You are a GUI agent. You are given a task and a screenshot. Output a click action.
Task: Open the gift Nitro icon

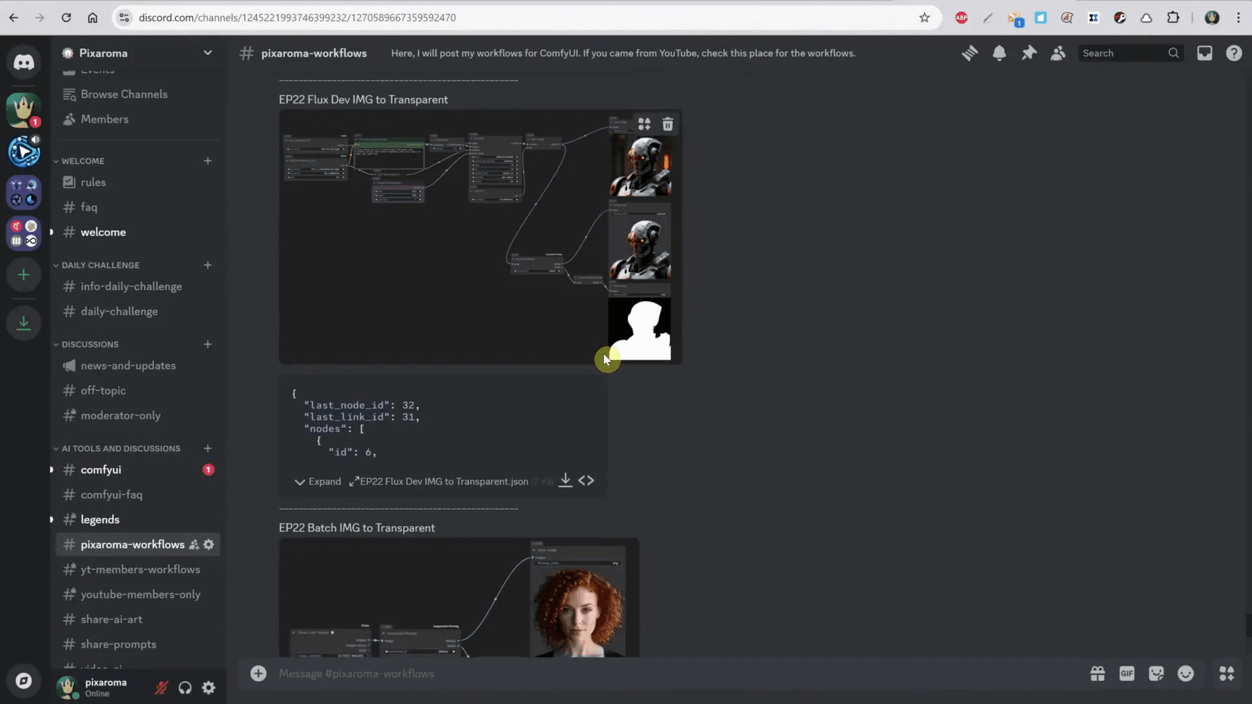click(x=1097, y=673)
